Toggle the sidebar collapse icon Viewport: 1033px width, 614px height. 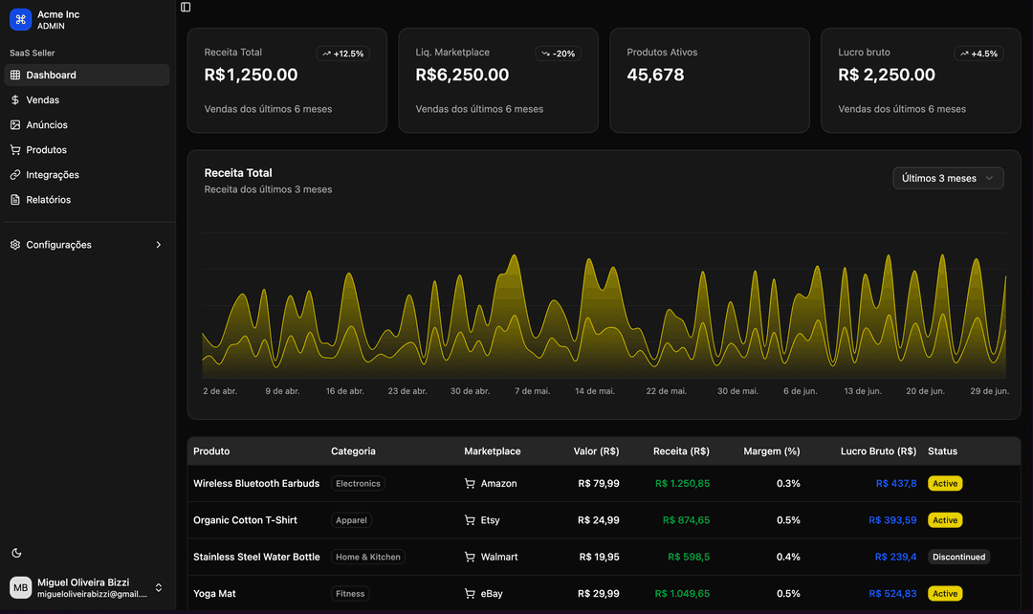186,7
